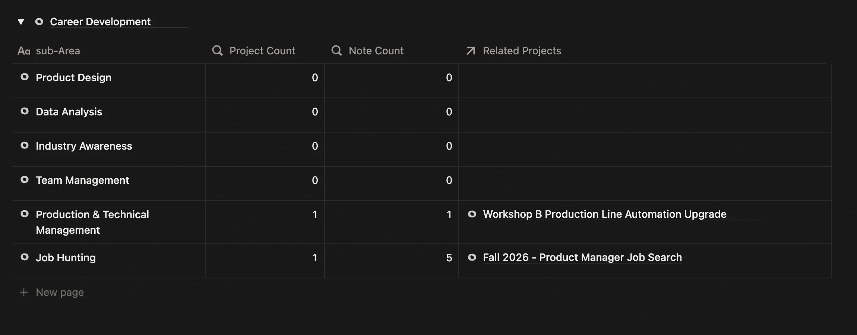Click the rollup magnifier icon beside Project Count
Screen dimensions: 857x335
218,51
